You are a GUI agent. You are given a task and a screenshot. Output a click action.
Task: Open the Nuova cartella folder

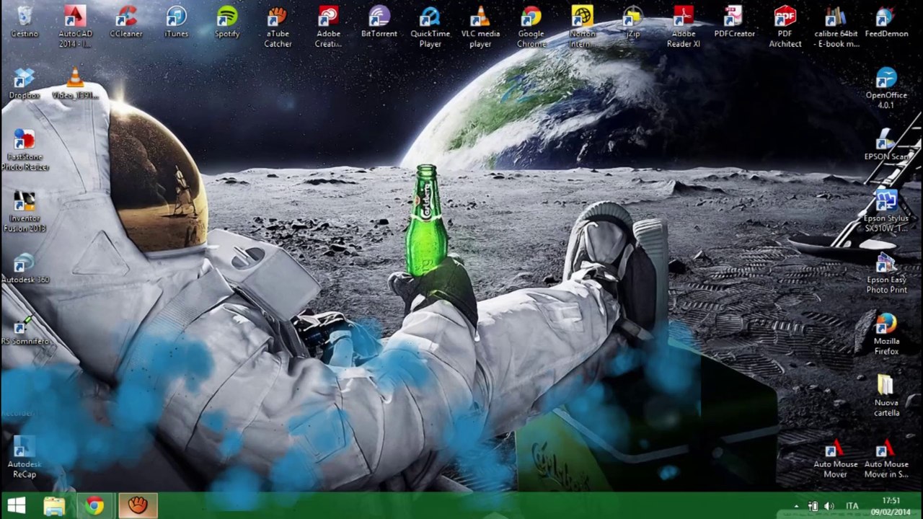pyautogui.click(x=886, y=396)
